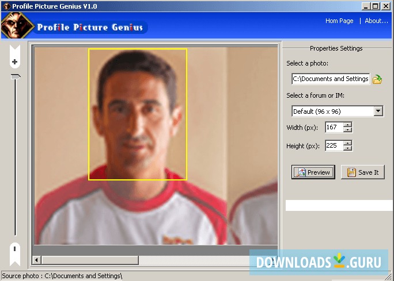Expand the forum or IM dropdown
Image resolution: width=394 pixels, height=281 pixels.
[378, 111]
